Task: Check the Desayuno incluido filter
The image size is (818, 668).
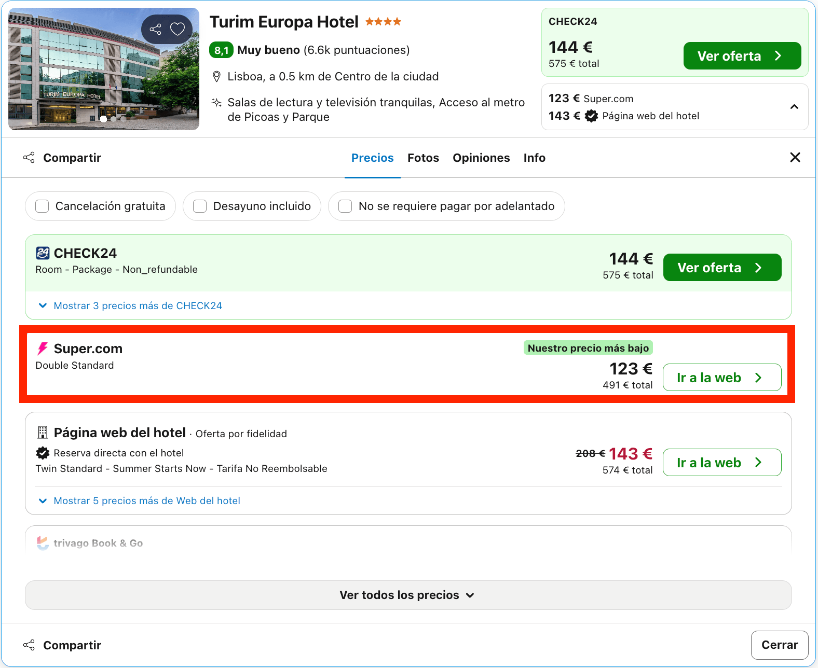Action: pyautogui.click(x=200, y=206)
